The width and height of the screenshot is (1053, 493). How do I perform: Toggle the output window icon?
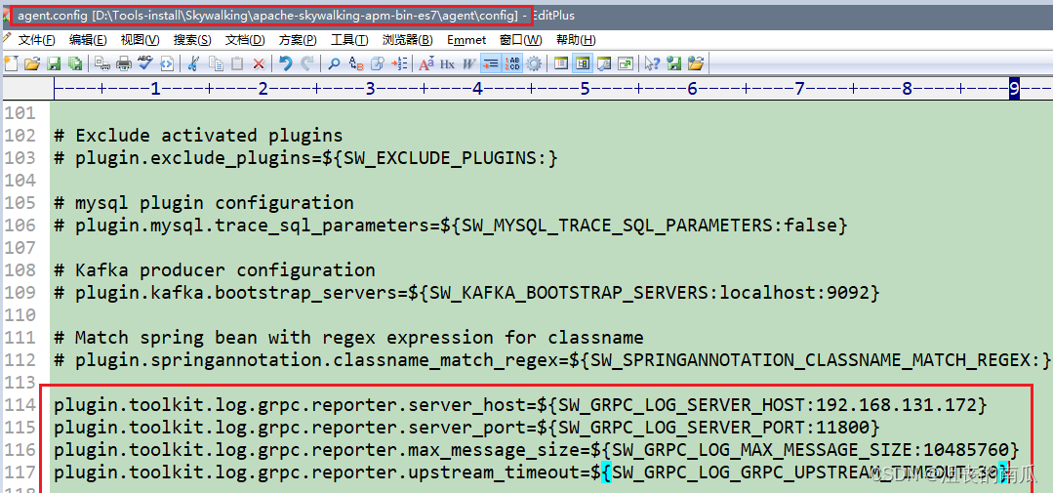pyautogui.click(x=604, y=63)
